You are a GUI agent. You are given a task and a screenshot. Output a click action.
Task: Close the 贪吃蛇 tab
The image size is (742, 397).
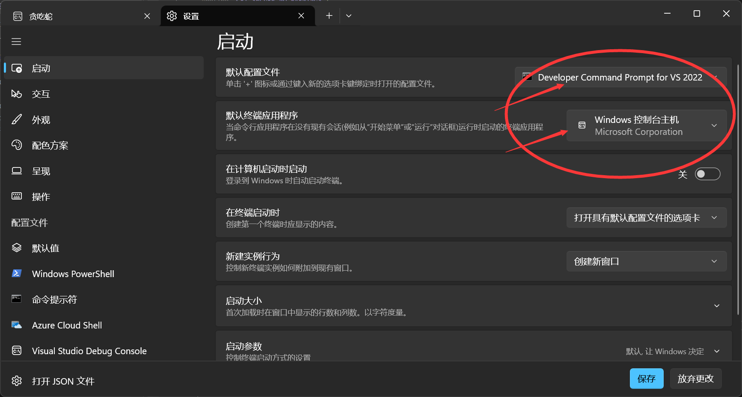coord(147,16)
